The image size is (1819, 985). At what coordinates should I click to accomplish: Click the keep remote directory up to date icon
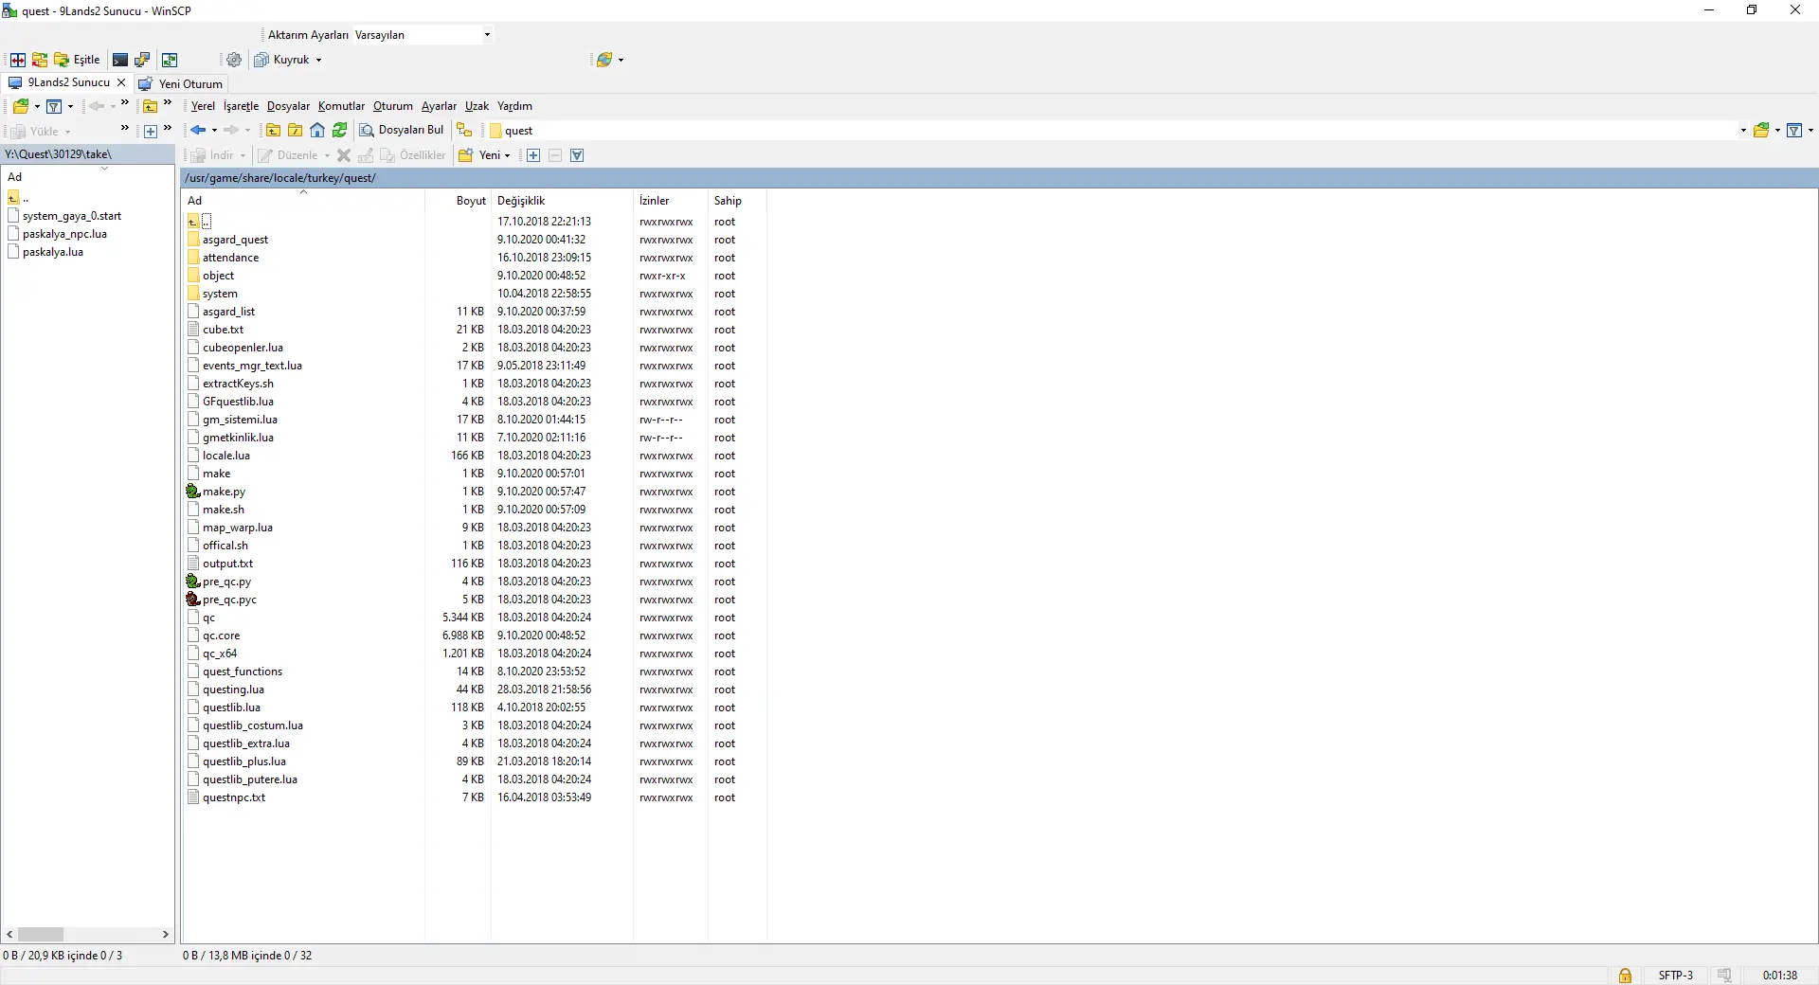click(x=170, y=60)
